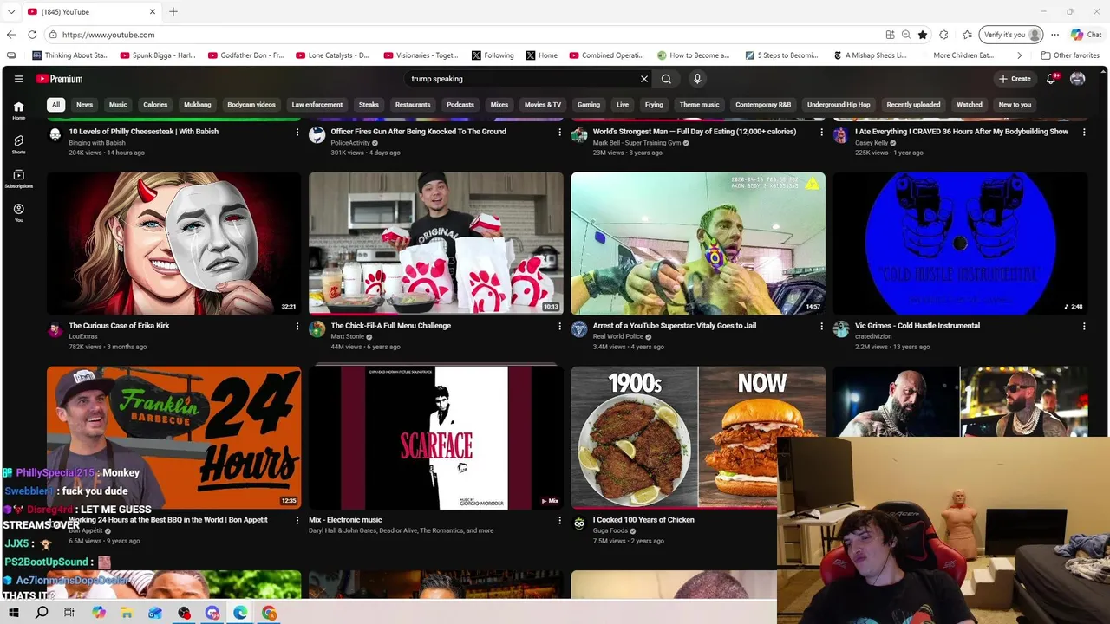The image size is (1110, 624).
Task: Open Chrome from the taskbar
Action: [x=270, y=613]
